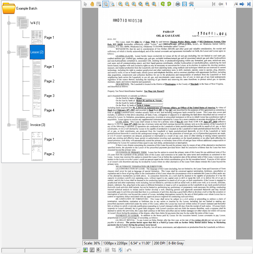Fit page to height
253x254 pixels.
coord(154,4)
